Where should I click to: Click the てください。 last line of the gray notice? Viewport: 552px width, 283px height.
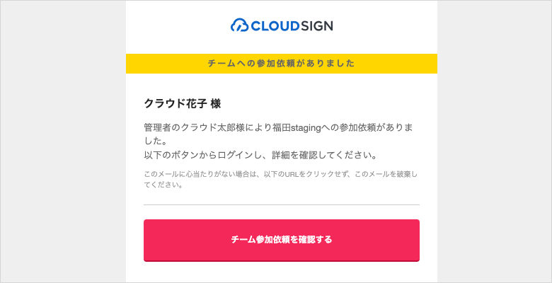[x=163, y=185]
